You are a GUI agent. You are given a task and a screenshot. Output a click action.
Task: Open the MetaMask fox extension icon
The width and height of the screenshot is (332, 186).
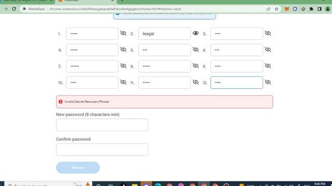[x=287, y=9]
